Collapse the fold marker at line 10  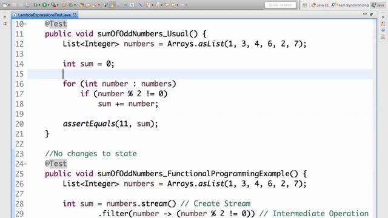[x=25, y=24]
